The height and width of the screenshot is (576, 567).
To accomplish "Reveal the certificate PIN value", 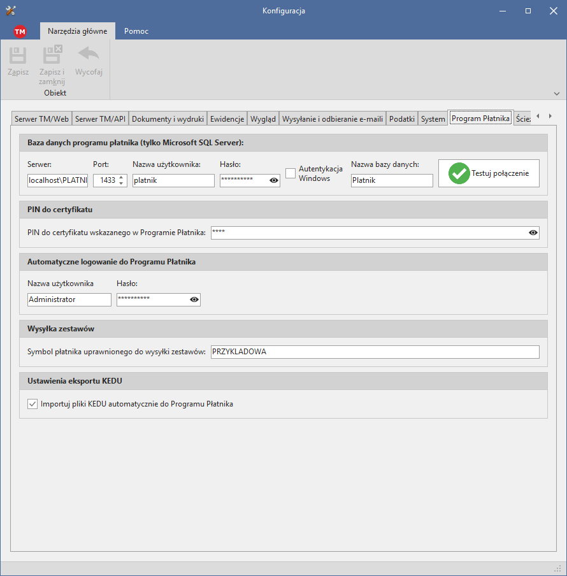I will pos(533,233).
